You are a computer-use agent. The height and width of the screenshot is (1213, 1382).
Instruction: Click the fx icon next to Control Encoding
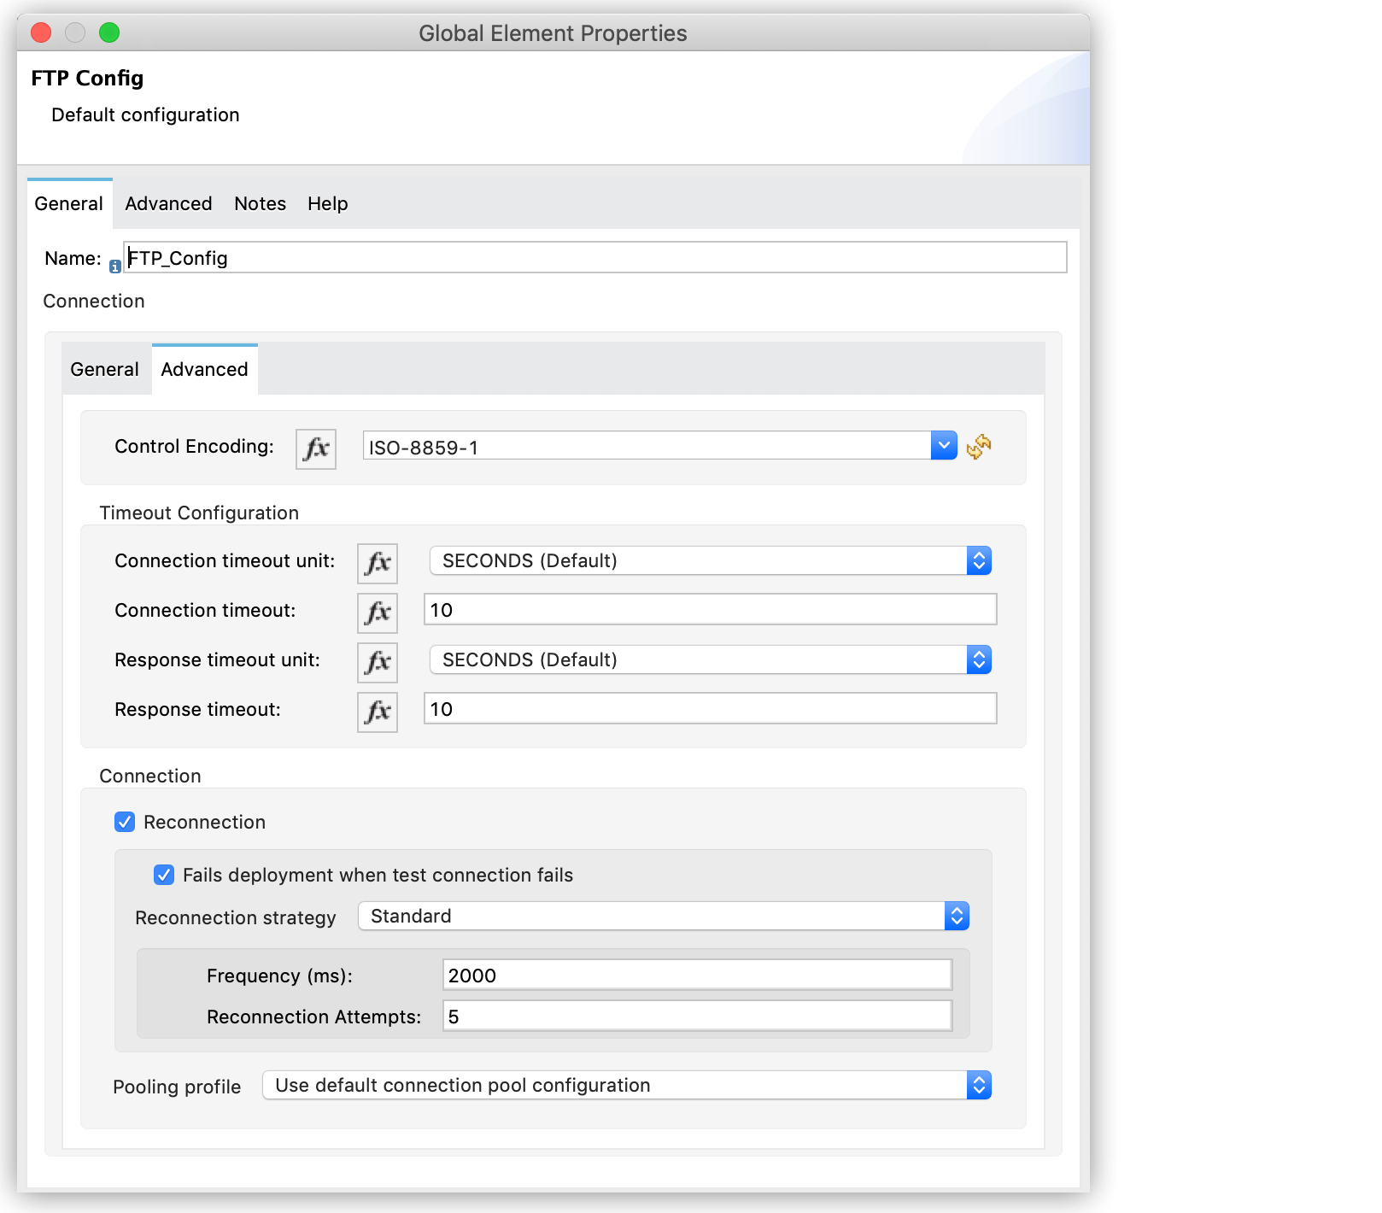pyautogui.click(x=315, y=448)
